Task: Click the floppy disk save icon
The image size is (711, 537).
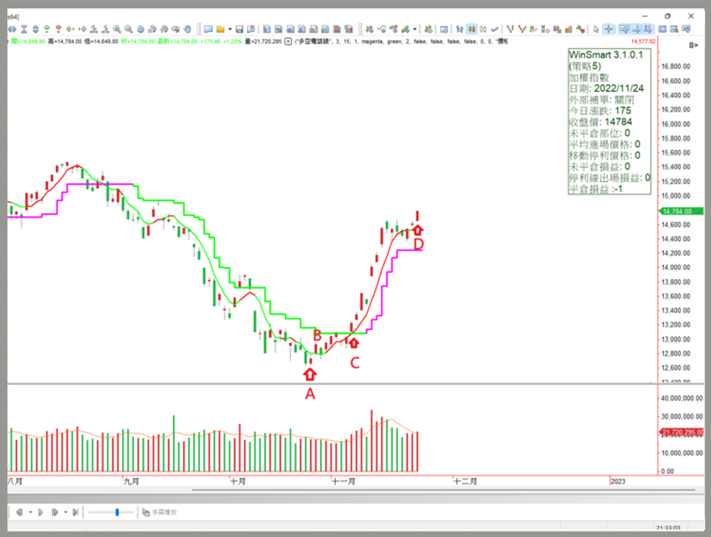Action: click(x=239, y=29)
